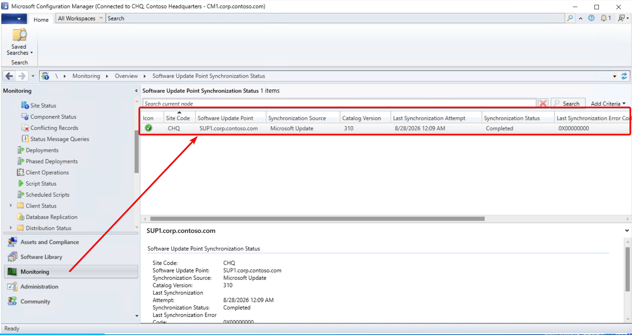Open the Help question mark icon
Image resolution: width=632 pixels, height=335 pixels.
pyautogui.click(x=591, y=18)
